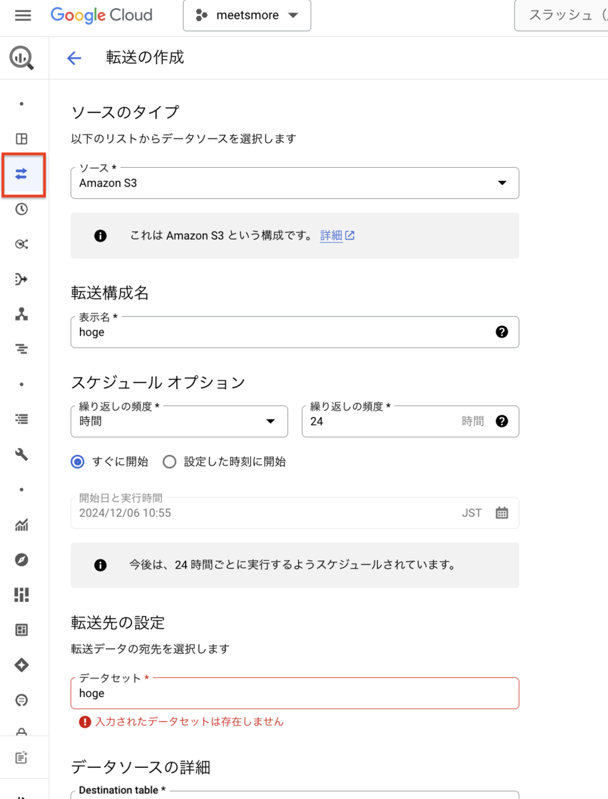Click the wrench icon in sidebar
This screenshot has height=799, width=608.
pos(22,455)
